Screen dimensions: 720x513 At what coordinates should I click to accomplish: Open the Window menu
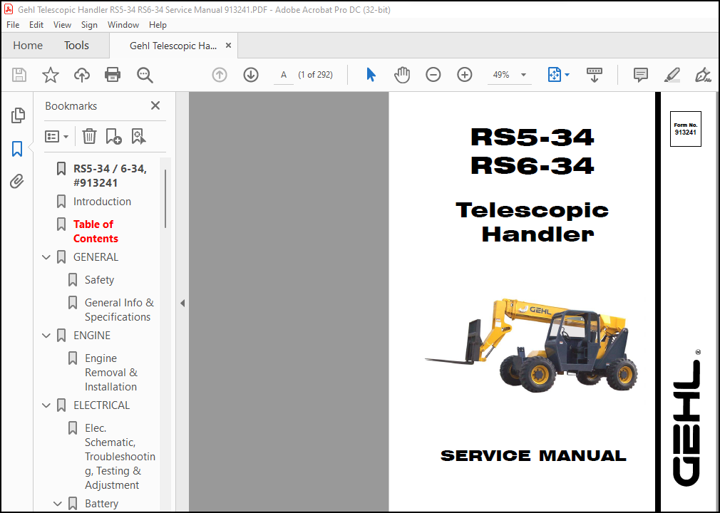click(x=123, y=25)
